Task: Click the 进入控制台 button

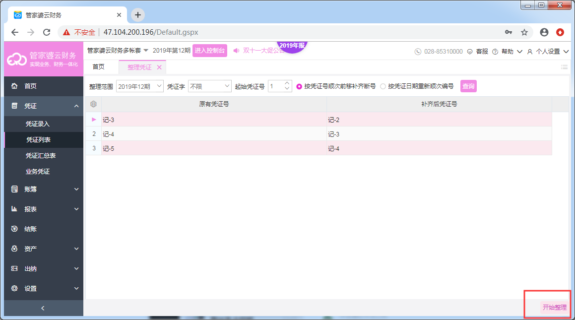Action: [210, 51]
